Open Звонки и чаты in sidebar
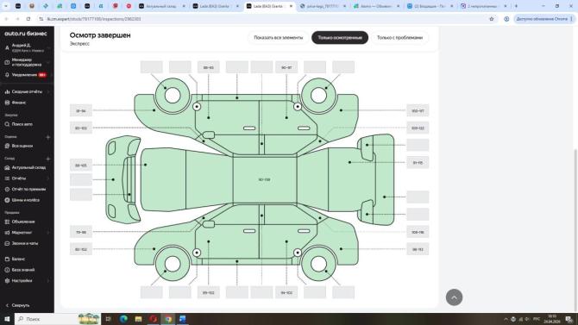Screen dimensions: 578x325 [x=24, y=244]
